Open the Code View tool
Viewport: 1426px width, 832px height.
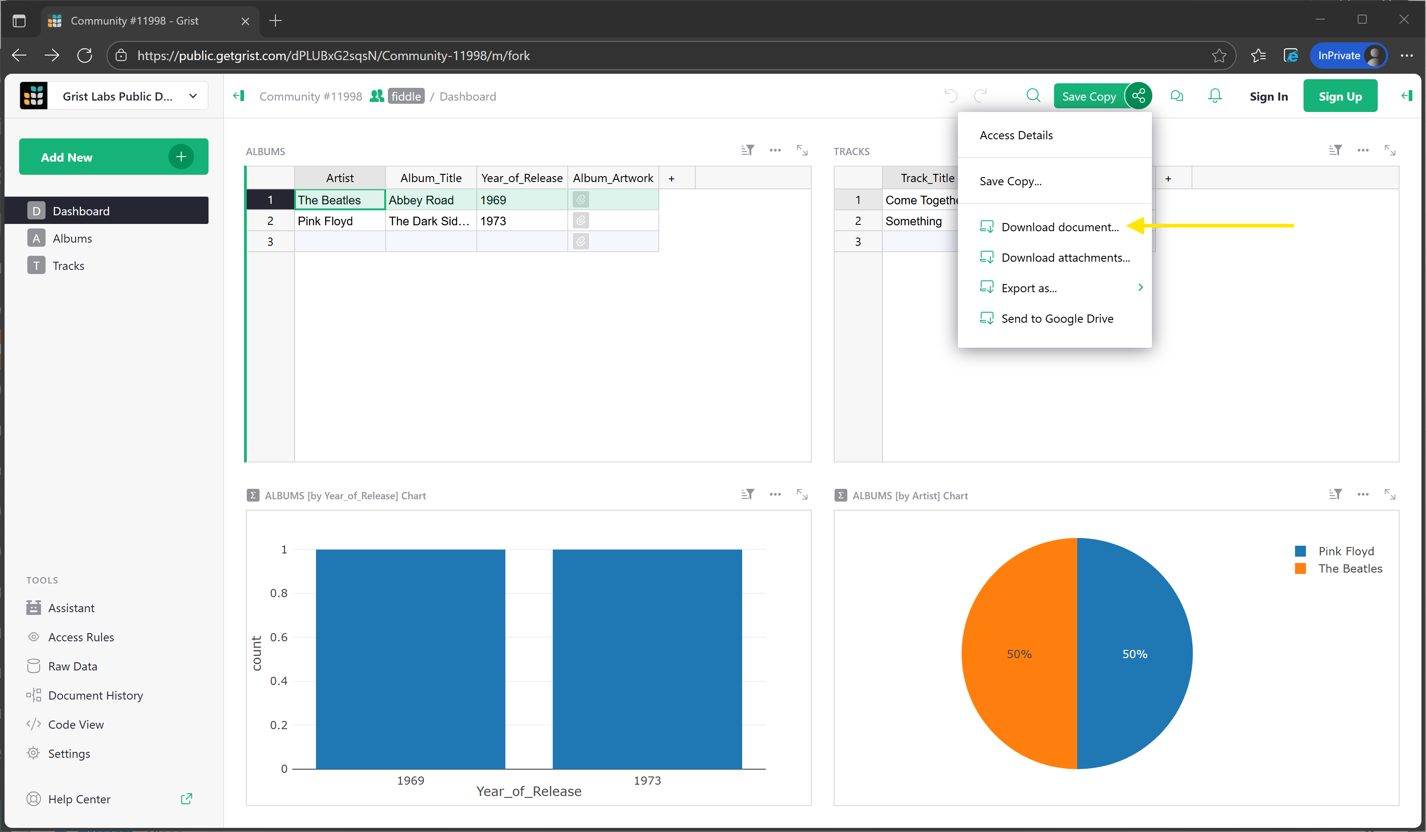pos(75,725)
